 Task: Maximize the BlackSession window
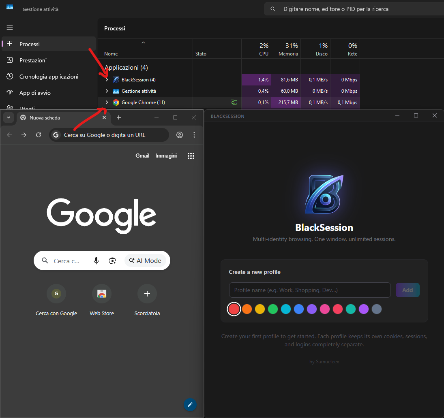click(x=416, y=115)
